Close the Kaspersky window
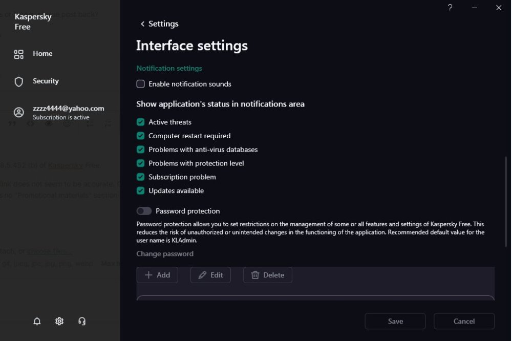512x341 pixels. (499, 8)
